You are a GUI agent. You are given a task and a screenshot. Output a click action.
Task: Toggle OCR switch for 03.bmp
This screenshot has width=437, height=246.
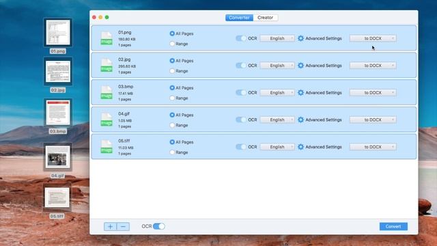pos(241,92)
